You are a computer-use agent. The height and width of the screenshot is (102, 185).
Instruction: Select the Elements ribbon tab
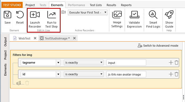point(57,5)
